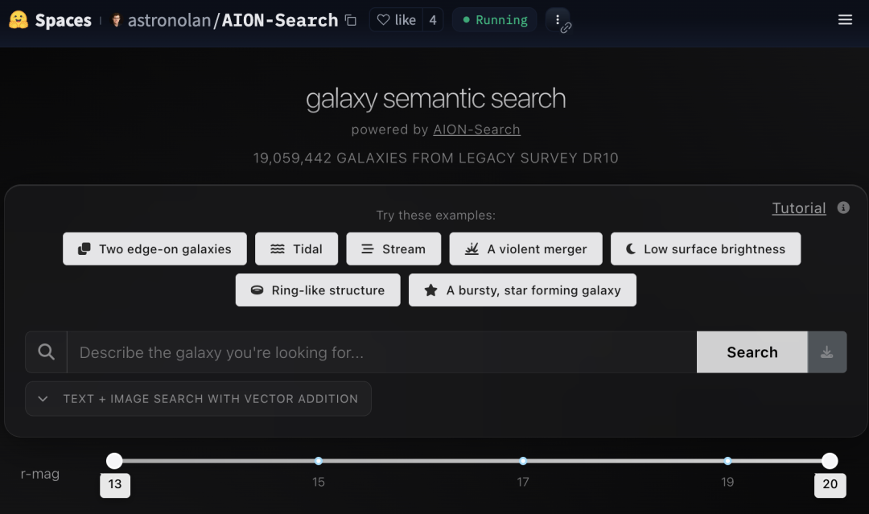Select the A violent merger example
869x514 pixels.
pyautogui.click(x=526, y=249)
